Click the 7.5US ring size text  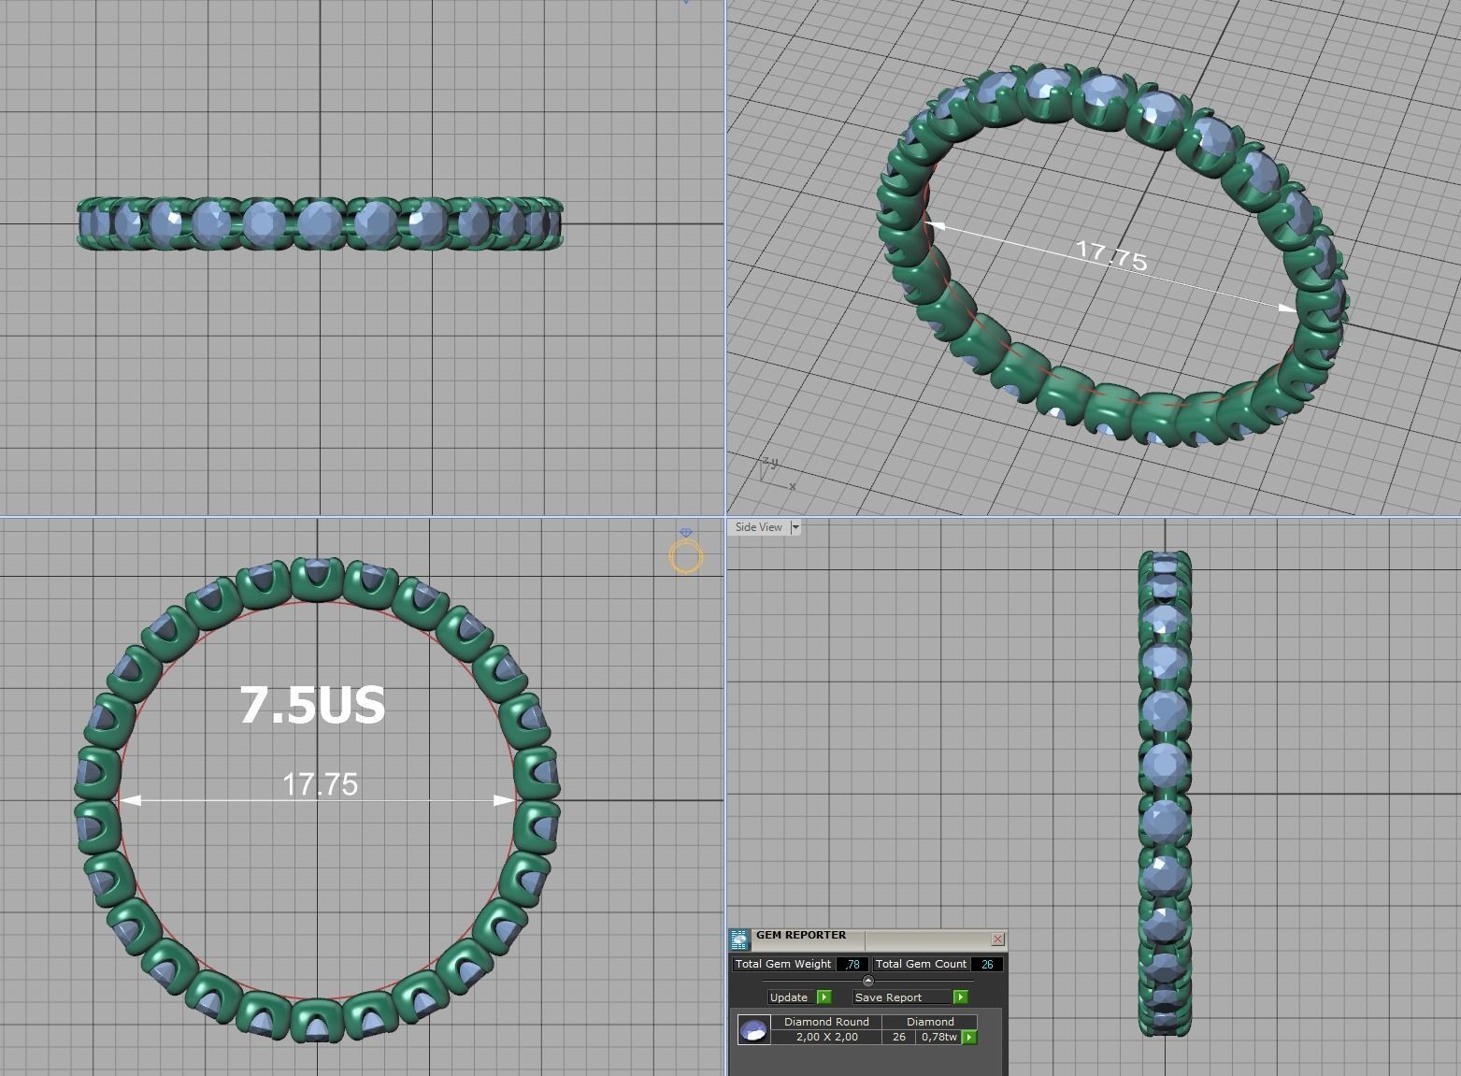(312, 705)
